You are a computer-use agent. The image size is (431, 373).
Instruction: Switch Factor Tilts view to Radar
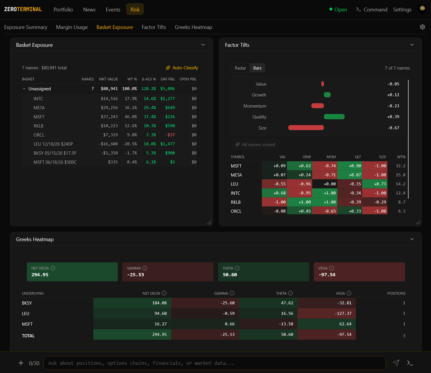(x=240, y=68)
